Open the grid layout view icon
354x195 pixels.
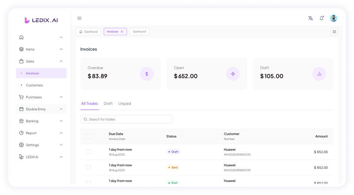click(334, 32)
